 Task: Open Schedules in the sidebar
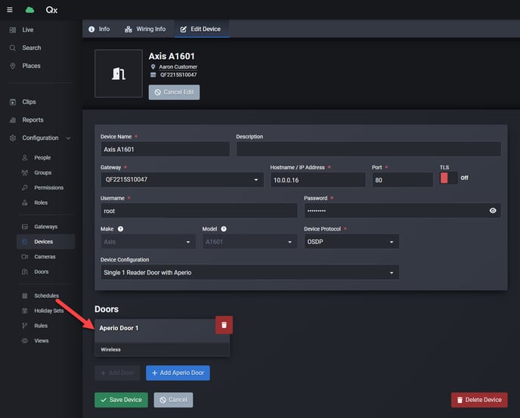click(x=46, y=296)
